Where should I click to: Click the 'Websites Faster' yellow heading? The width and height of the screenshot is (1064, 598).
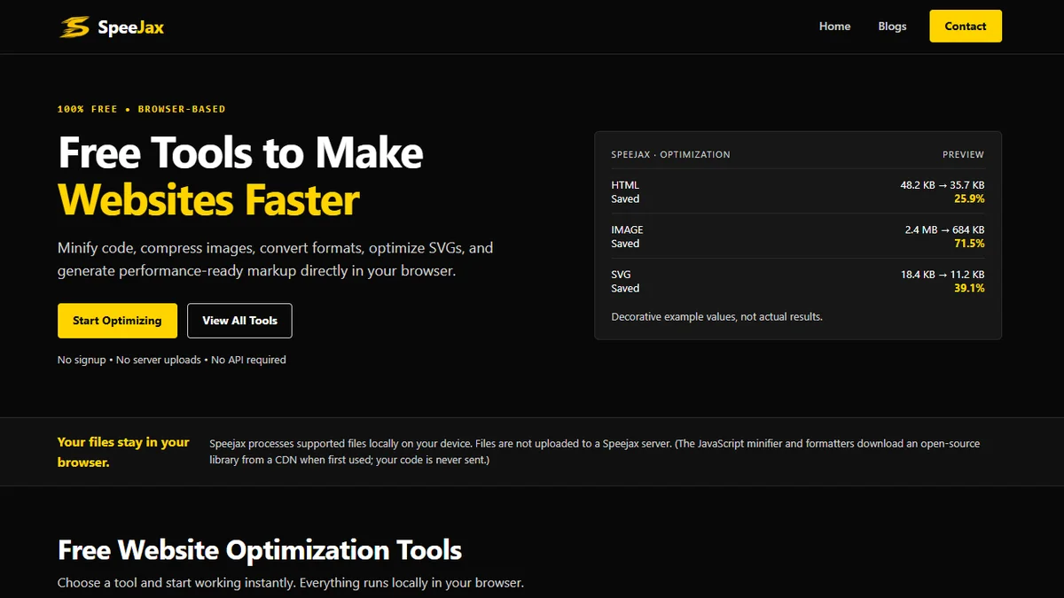[x=208, y=200]
